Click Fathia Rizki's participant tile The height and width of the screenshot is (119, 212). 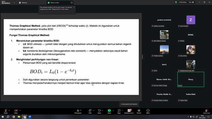[191, 94]
